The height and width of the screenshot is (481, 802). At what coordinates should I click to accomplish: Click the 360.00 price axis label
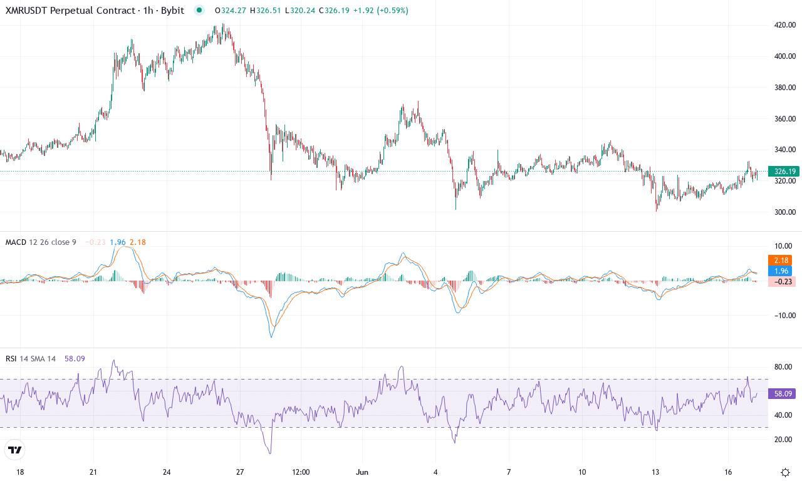point(785,119)
